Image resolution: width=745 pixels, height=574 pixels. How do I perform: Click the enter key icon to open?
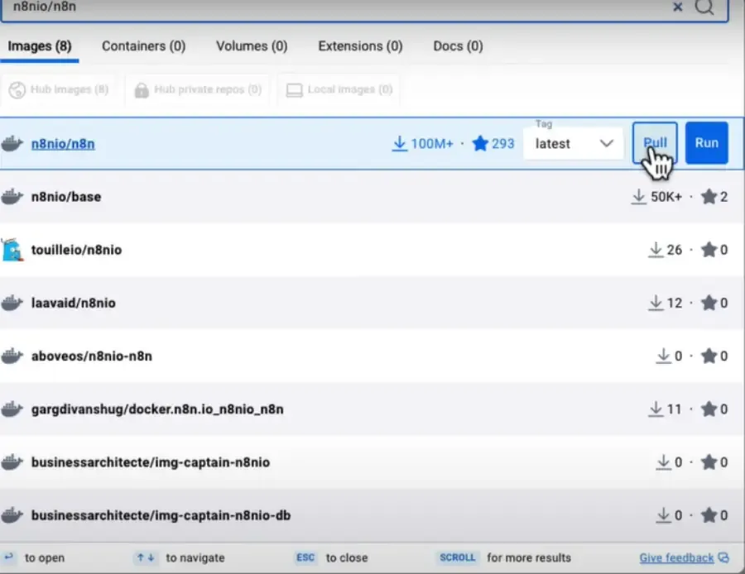(8, 557)
